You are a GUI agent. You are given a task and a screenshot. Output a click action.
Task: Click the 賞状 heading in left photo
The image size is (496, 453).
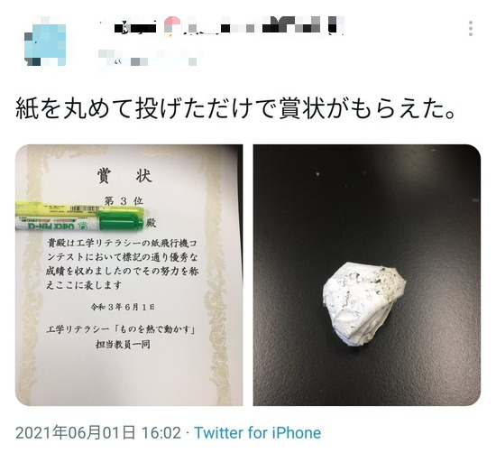tap(124, 176)
